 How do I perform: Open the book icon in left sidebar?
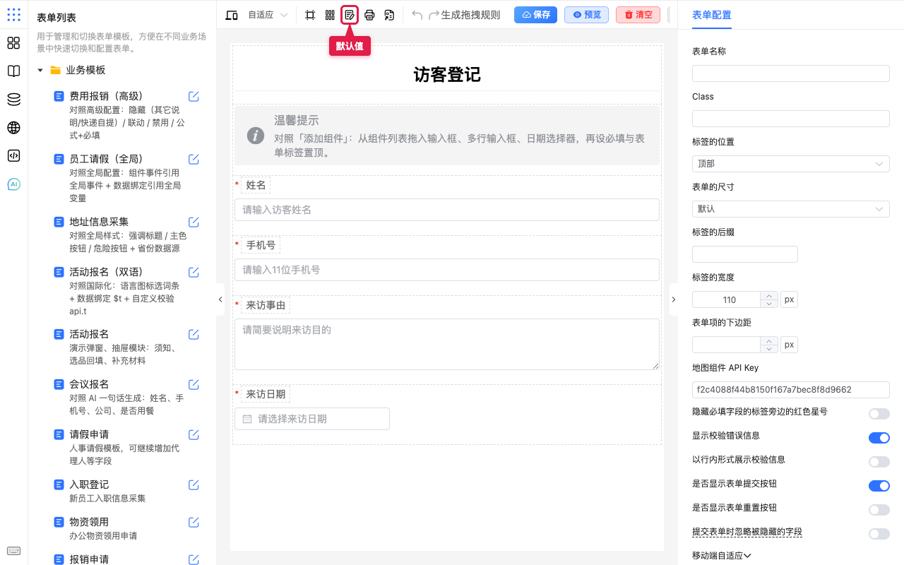[13, 71]
